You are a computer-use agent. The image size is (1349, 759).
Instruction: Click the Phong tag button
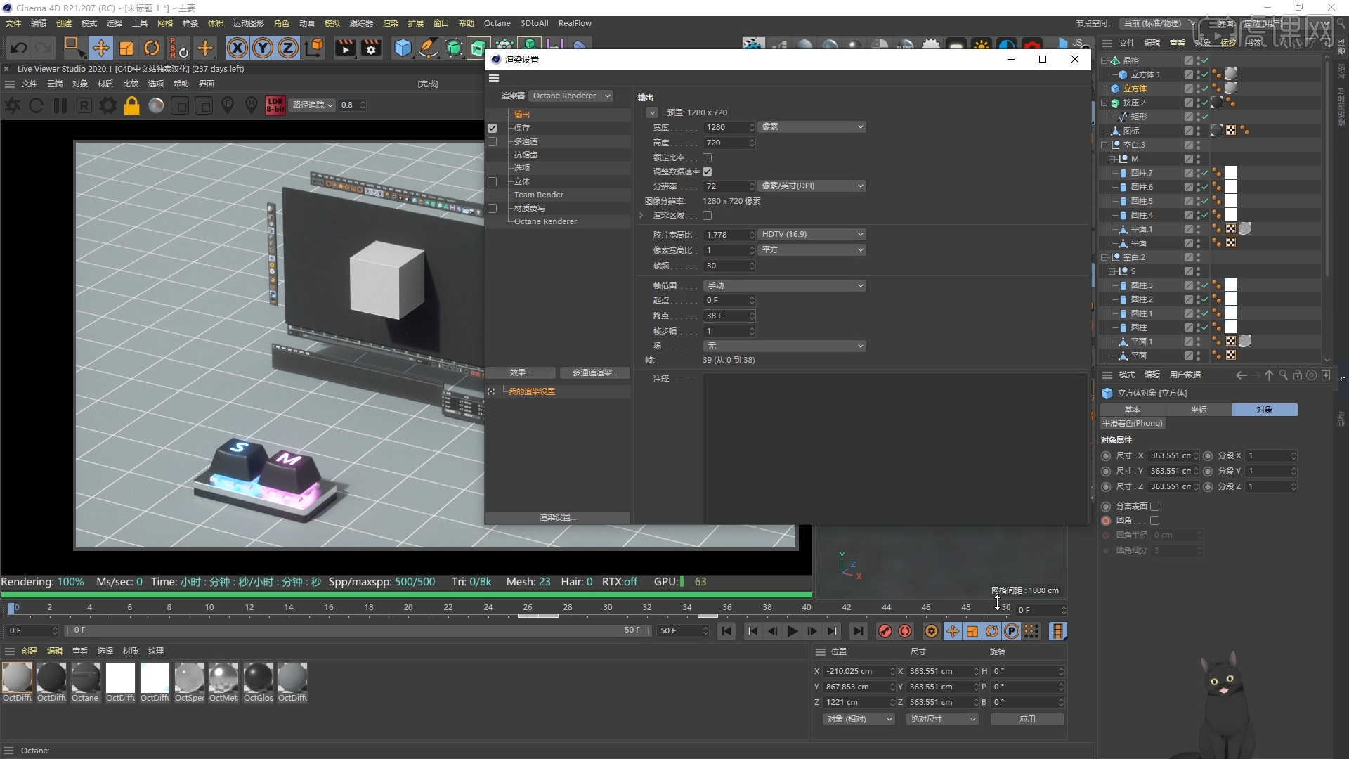pos(1133,423)
